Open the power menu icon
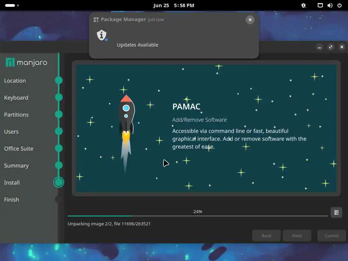The height and width of the screenshot is (261, 348). click(340, 5)
